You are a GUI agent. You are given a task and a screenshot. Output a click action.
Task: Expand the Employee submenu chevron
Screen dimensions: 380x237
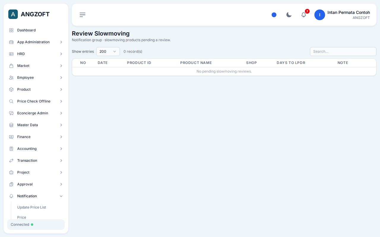[61, 78]
